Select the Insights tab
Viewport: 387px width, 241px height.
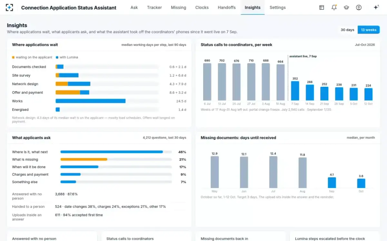253,7
